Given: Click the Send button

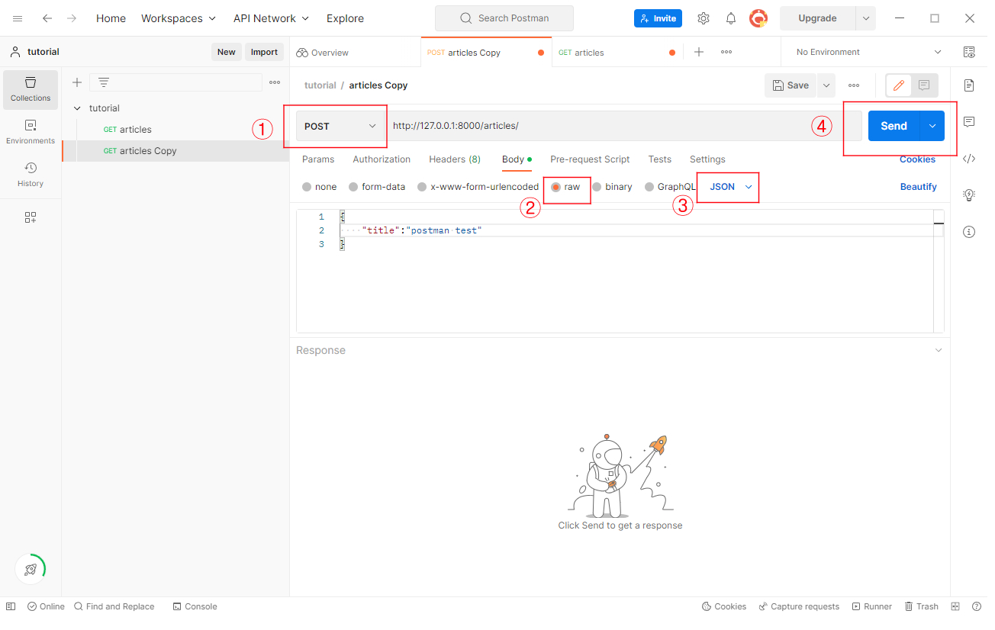Looking at the screenshot, I should click(x=894, y=126).
